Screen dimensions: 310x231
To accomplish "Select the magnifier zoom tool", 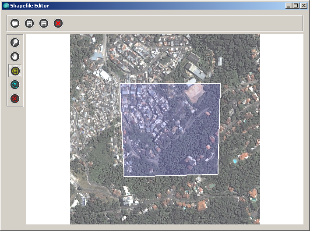I will [15, 43].
